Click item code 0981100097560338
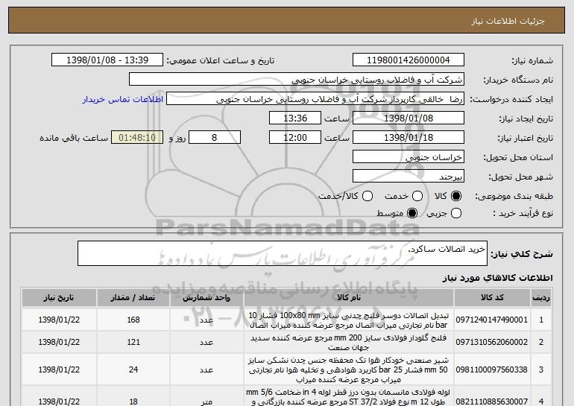This screenshot has height=406, width=574. click(x=492, y=369)
